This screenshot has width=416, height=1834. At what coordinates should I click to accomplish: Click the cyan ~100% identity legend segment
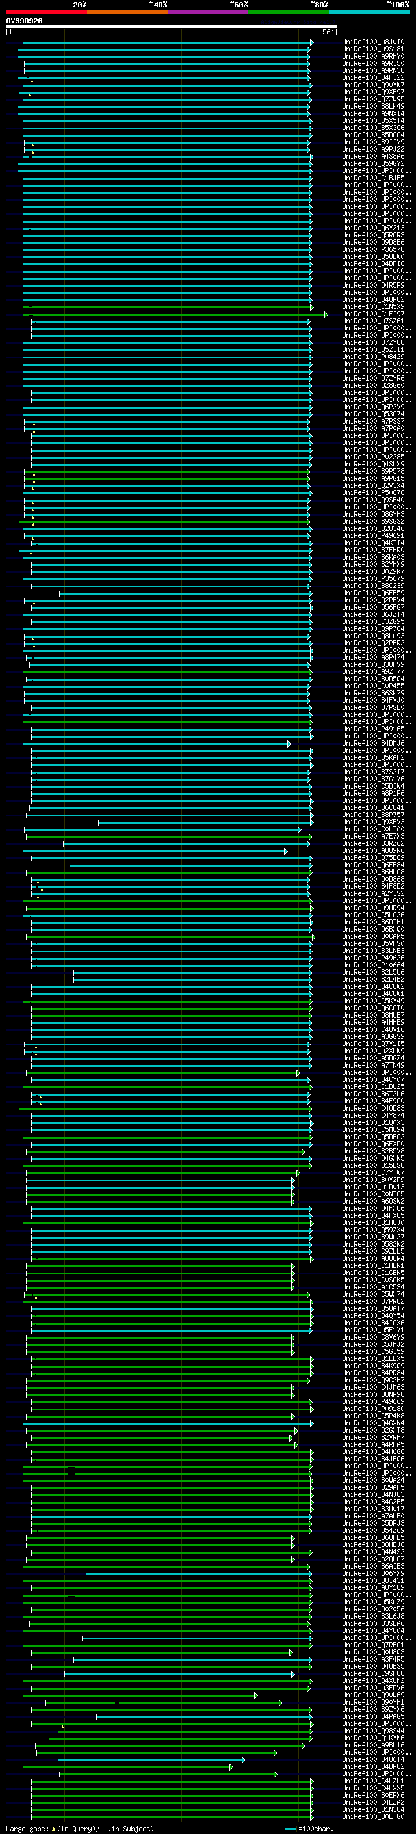(369, 12)
